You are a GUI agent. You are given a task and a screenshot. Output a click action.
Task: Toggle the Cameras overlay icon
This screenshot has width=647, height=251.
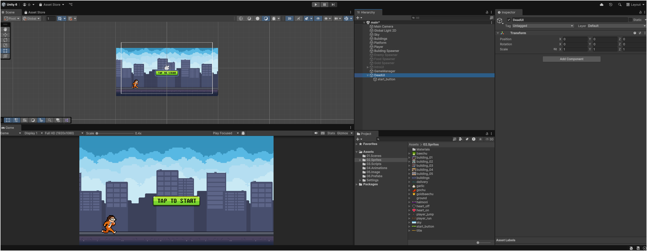tap(58, 120)
